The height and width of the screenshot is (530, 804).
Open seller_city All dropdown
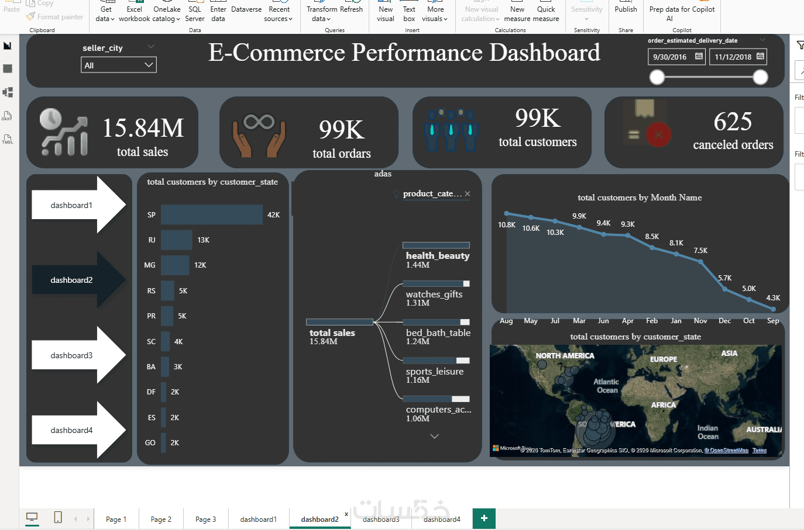(119, 65)
